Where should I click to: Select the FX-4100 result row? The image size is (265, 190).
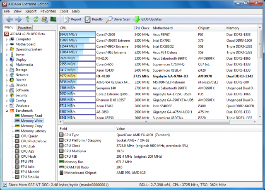point(158,76)
